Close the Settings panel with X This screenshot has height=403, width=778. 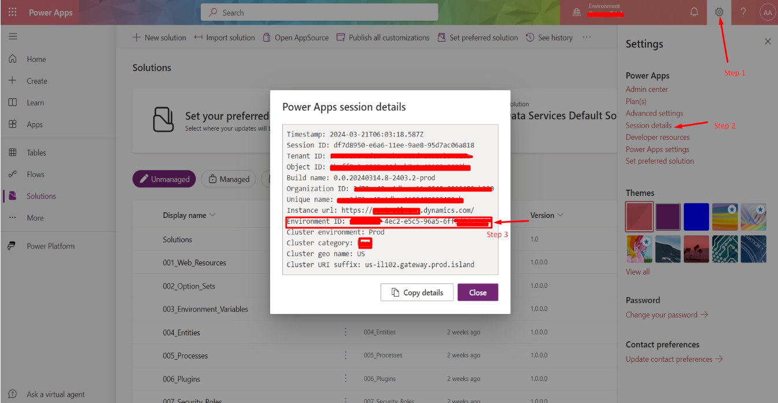pyautogui.click(x=768, y=42)
